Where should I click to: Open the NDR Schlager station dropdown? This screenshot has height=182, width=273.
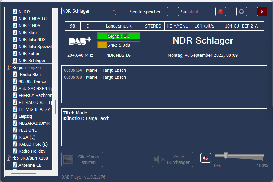[89, 11]
